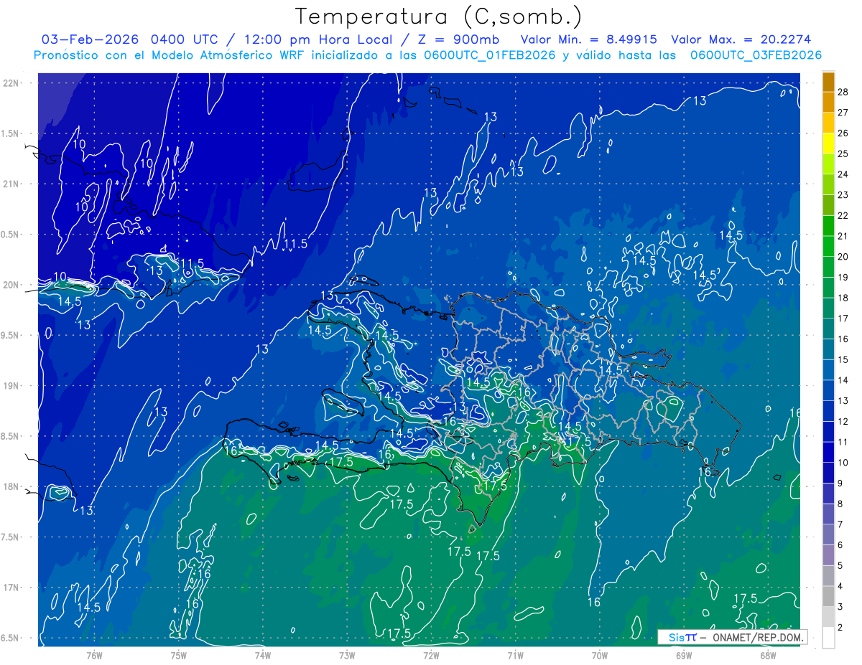Click the '17N' latitude axis label
Image resolution: width=862 pixels, height=665 pixels.
[x=10, y=588]
